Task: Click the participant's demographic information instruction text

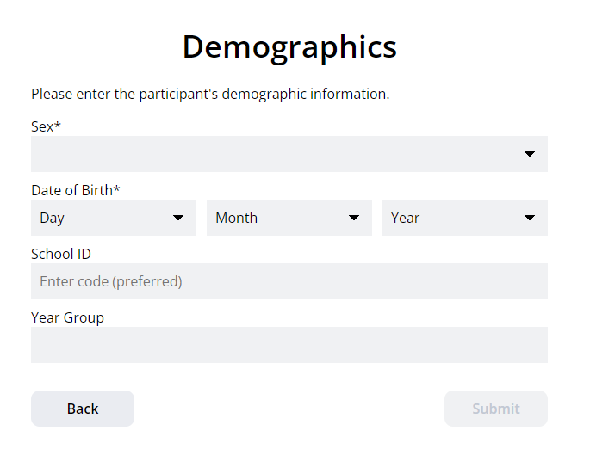Action: [210, 95]
